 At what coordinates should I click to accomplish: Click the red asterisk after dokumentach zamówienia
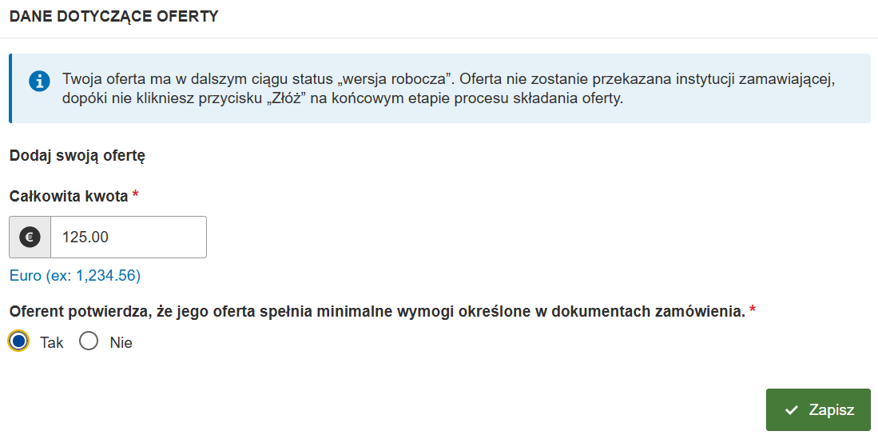tap(753, 309)
